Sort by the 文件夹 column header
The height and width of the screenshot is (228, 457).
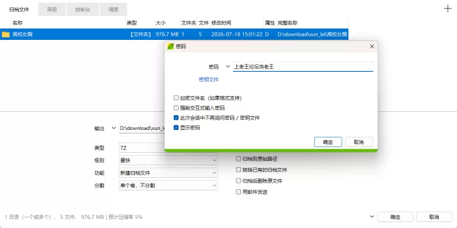point(189,23)
